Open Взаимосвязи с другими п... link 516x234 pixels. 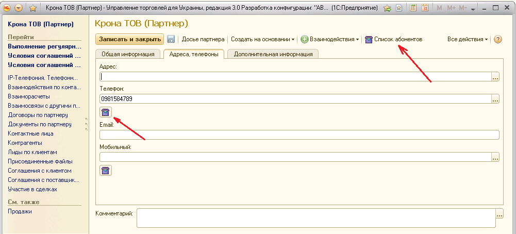(x=44, y=106)
